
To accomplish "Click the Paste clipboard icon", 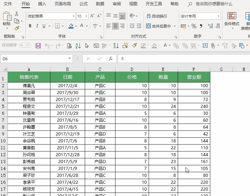I will coord(7,16).
